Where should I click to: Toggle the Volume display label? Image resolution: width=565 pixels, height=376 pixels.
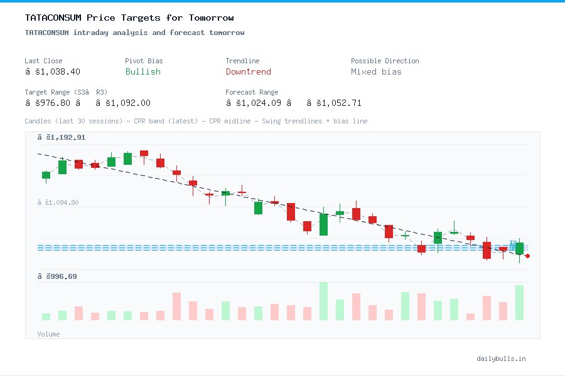tap(48, 334)
